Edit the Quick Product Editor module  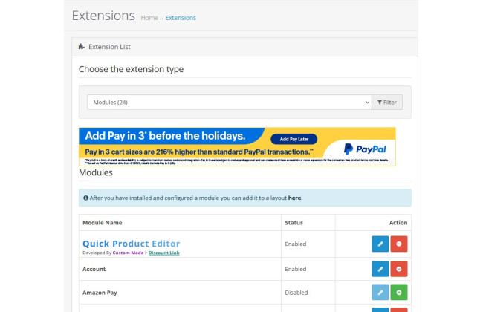click(380, 244)
